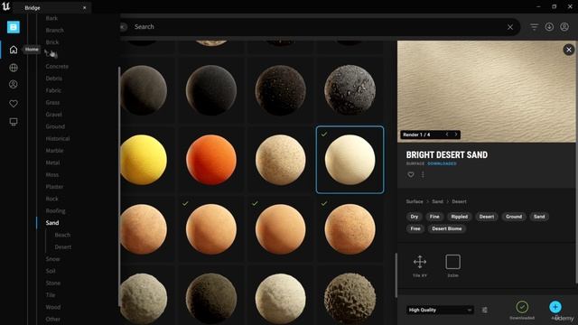The width and height of the screenshot is (578, 325).
Task: Select the Ground category
Action: (55, 126)
